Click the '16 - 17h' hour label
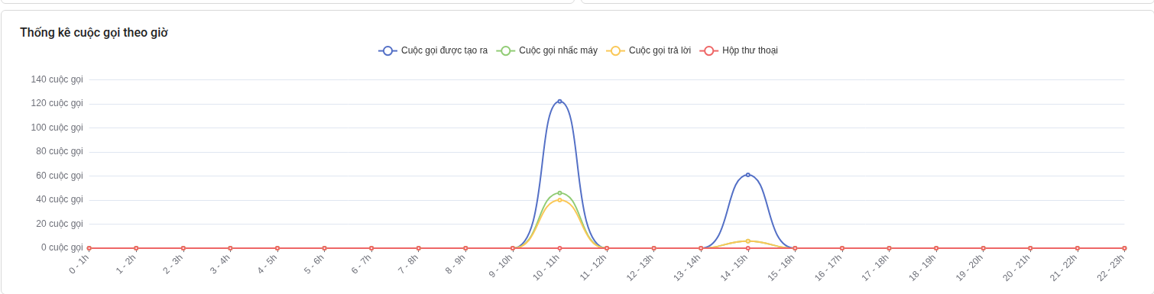1154x294 pixels. tap(829, 267)
